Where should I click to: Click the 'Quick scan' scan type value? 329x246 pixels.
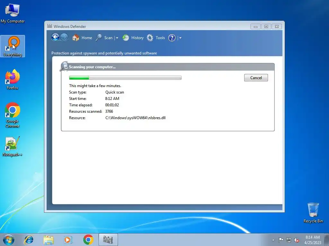[115, 92]
